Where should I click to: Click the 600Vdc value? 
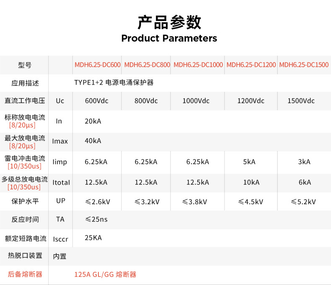click(x=97, y=101)
